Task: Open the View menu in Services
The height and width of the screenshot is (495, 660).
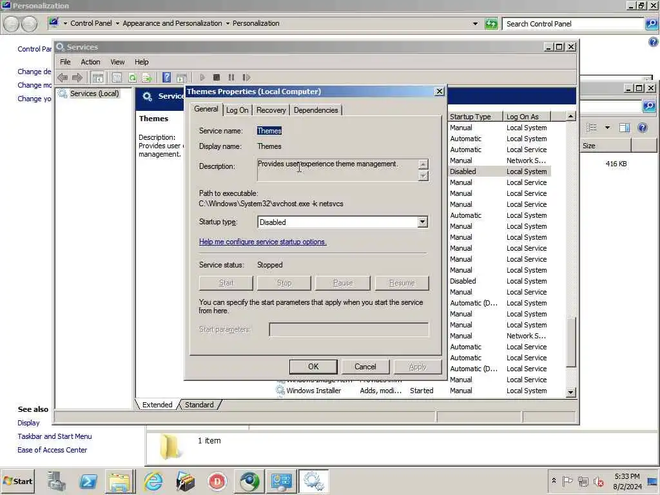Action: coord(117,62)
